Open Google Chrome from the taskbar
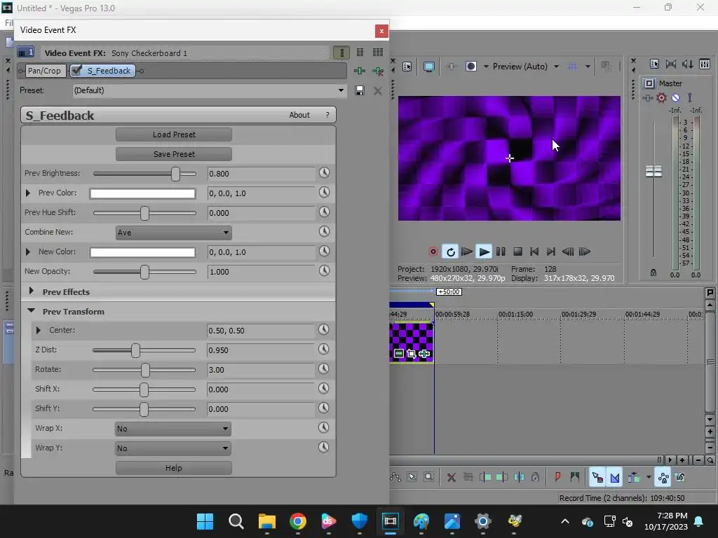This screenshot has width=718, height=538. 297,521
